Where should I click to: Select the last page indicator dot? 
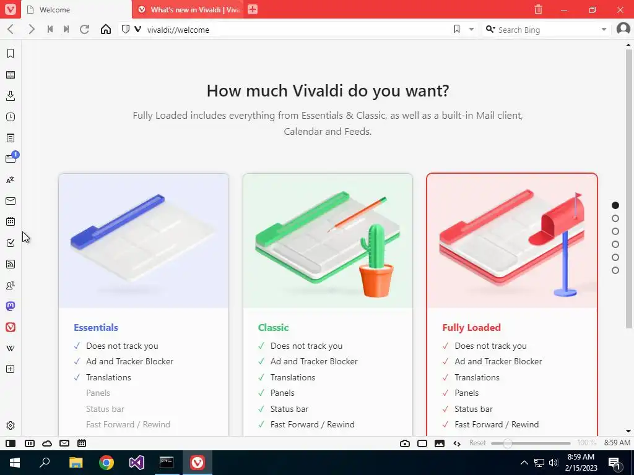pyautogui.click(x=615, y=271)
